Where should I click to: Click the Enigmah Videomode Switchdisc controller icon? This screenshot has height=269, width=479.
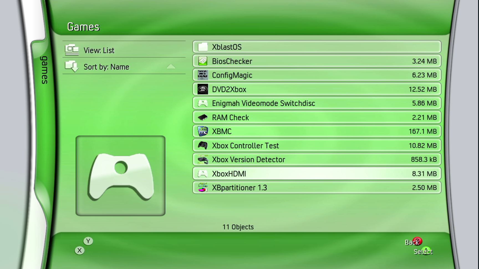point(203,103)
